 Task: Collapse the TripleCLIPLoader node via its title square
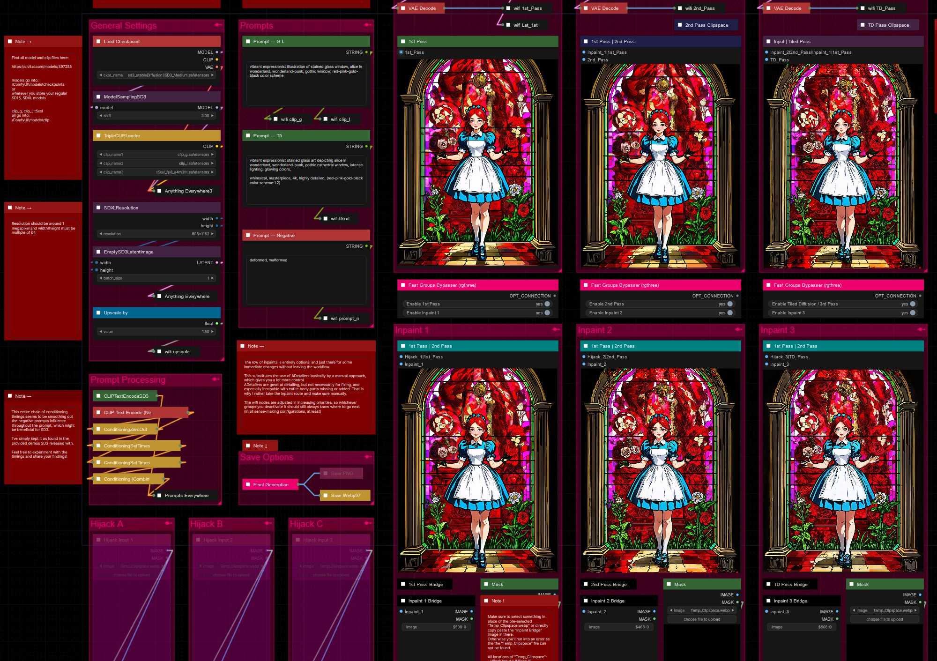98,136
